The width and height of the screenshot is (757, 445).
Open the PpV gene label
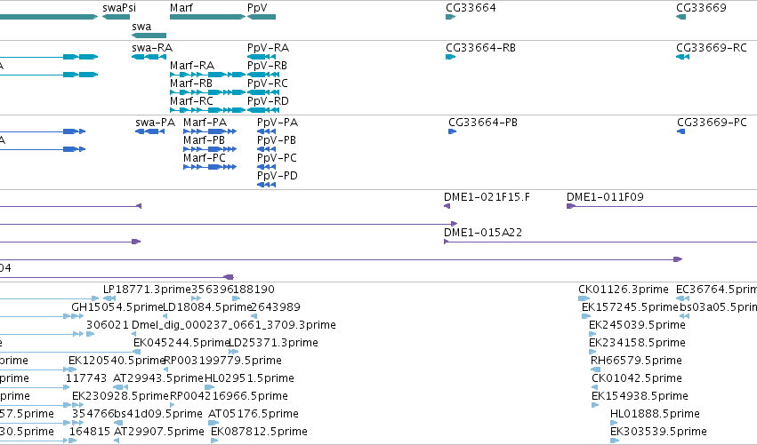[x=257, y=8]
